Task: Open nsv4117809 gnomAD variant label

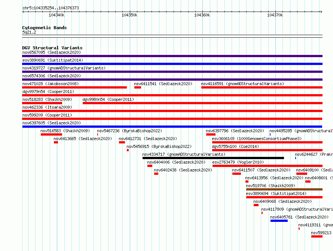Action: (x=297, y=209)
